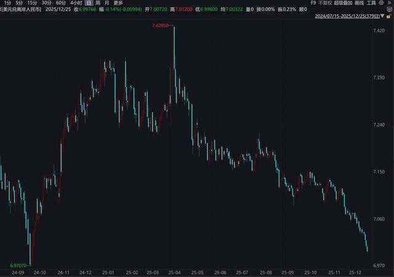The height and width of the screenshot is (277, 394).
Task: Expand 更多 for more timeframes
Action: [118, 3]
